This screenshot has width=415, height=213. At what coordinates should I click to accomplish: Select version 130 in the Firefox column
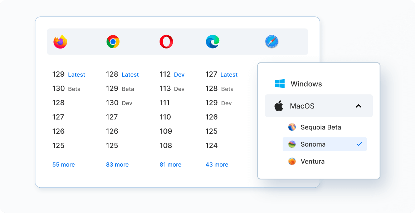point(58,88)
